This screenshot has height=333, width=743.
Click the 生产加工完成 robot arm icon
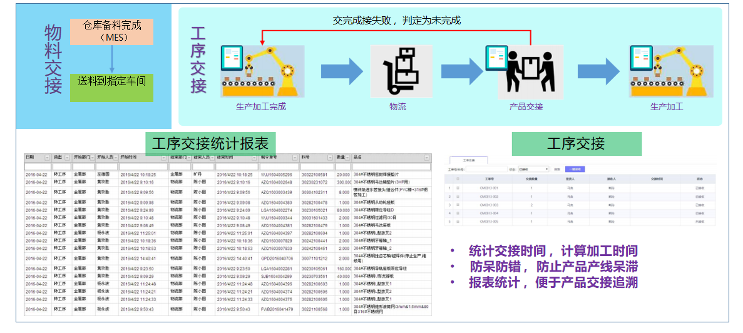pos(262,71)
